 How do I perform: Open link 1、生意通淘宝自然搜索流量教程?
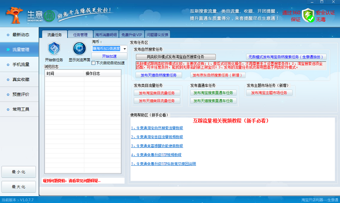pos(157,128)
